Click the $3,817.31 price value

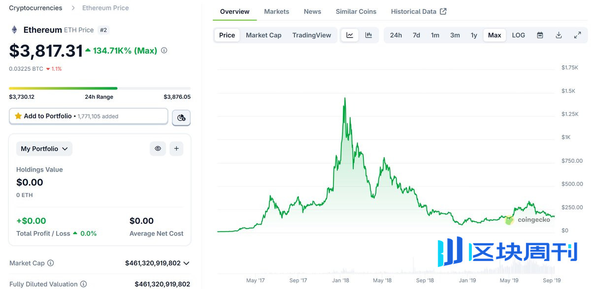pyautogui.click(x=46, y=51)
